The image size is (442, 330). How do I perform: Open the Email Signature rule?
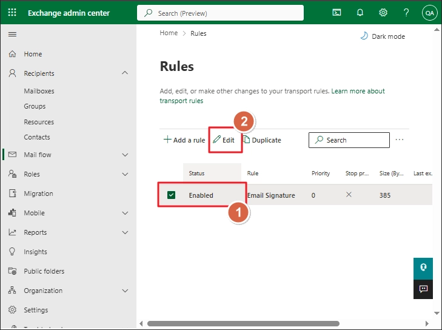click(x=271, y=195)
